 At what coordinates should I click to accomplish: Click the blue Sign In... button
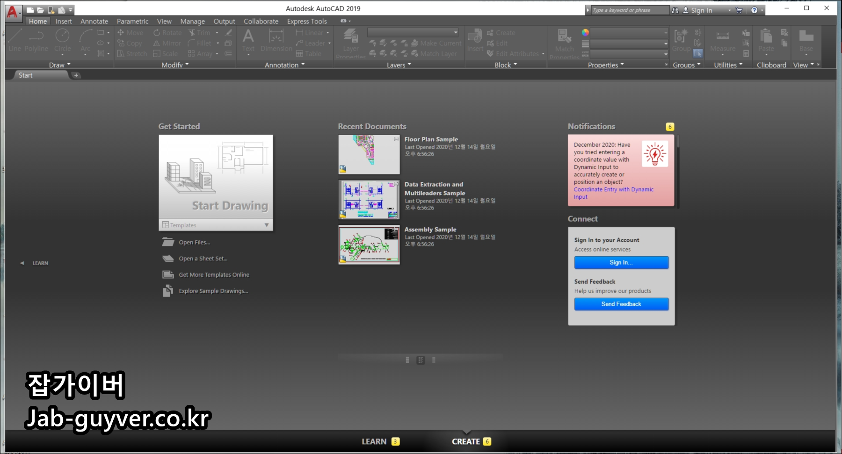point(621,262)
